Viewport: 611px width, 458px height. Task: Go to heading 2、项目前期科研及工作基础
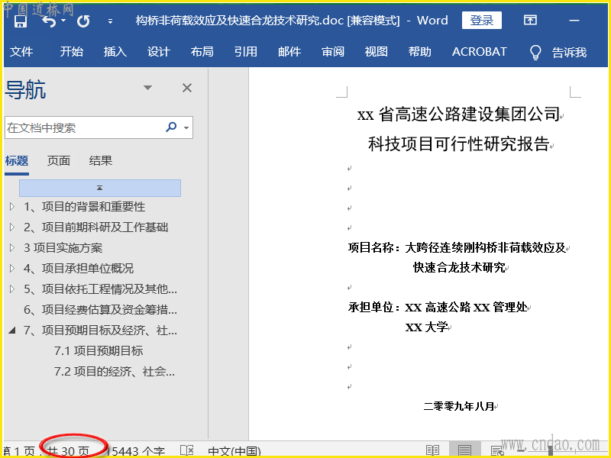[96, 227]
